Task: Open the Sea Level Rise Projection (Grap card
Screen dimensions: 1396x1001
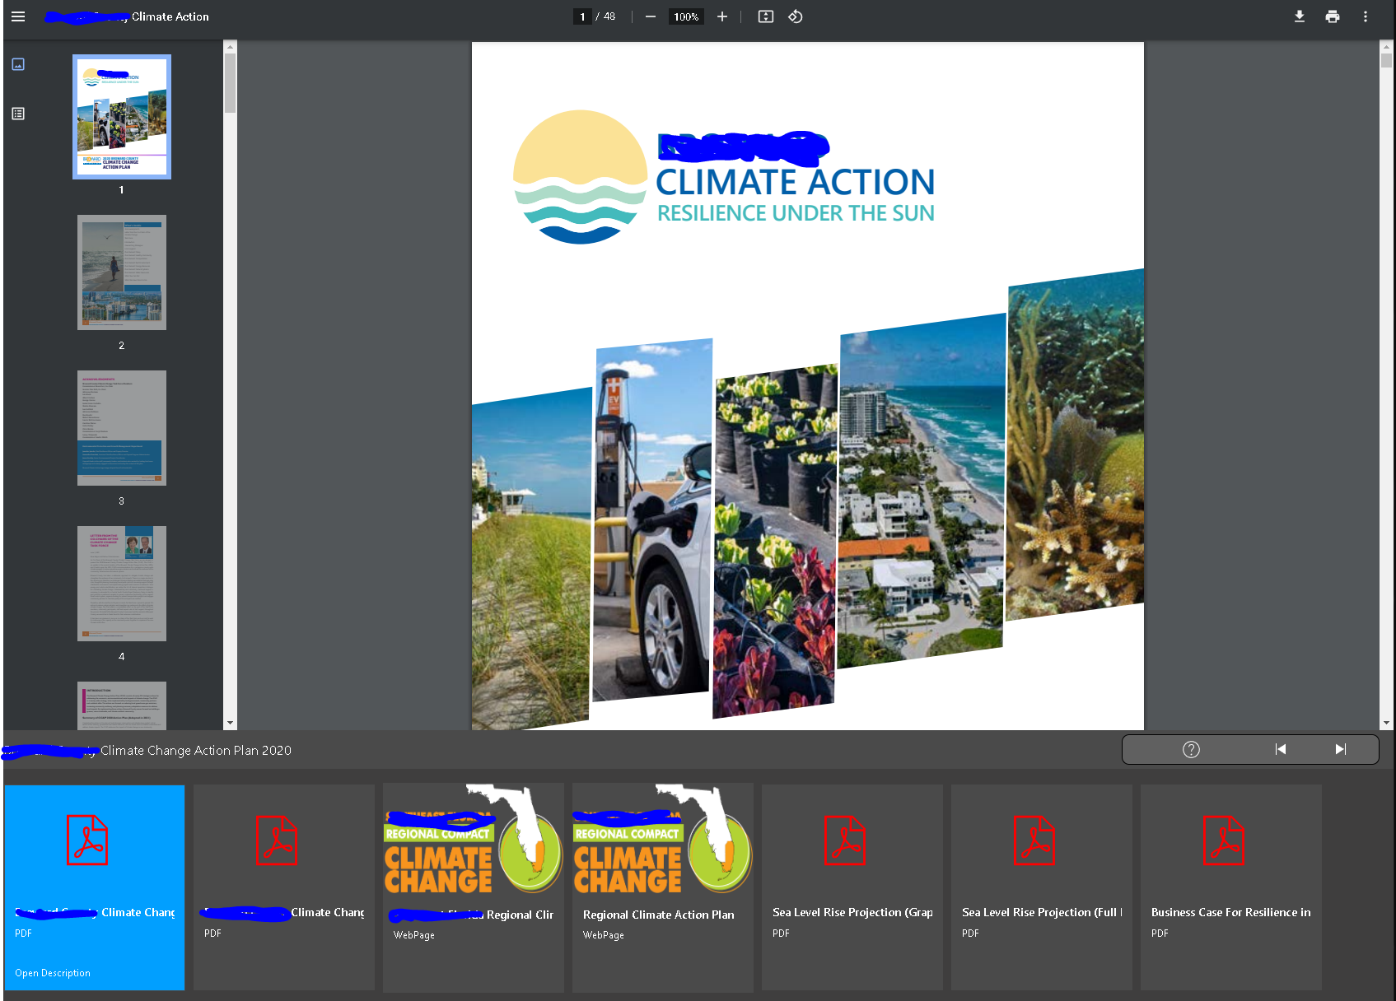Action: (x=852, y=887)
